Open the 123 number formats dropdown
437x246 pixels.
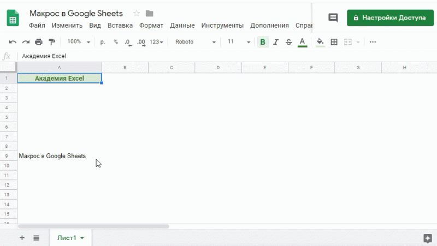(x=156, y=42)
